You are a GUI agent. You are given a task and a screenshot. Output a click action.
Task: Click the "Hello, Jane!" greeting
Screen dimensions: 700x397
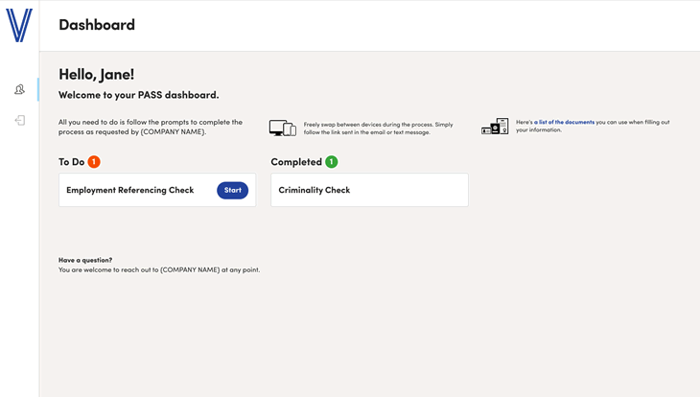96,74
